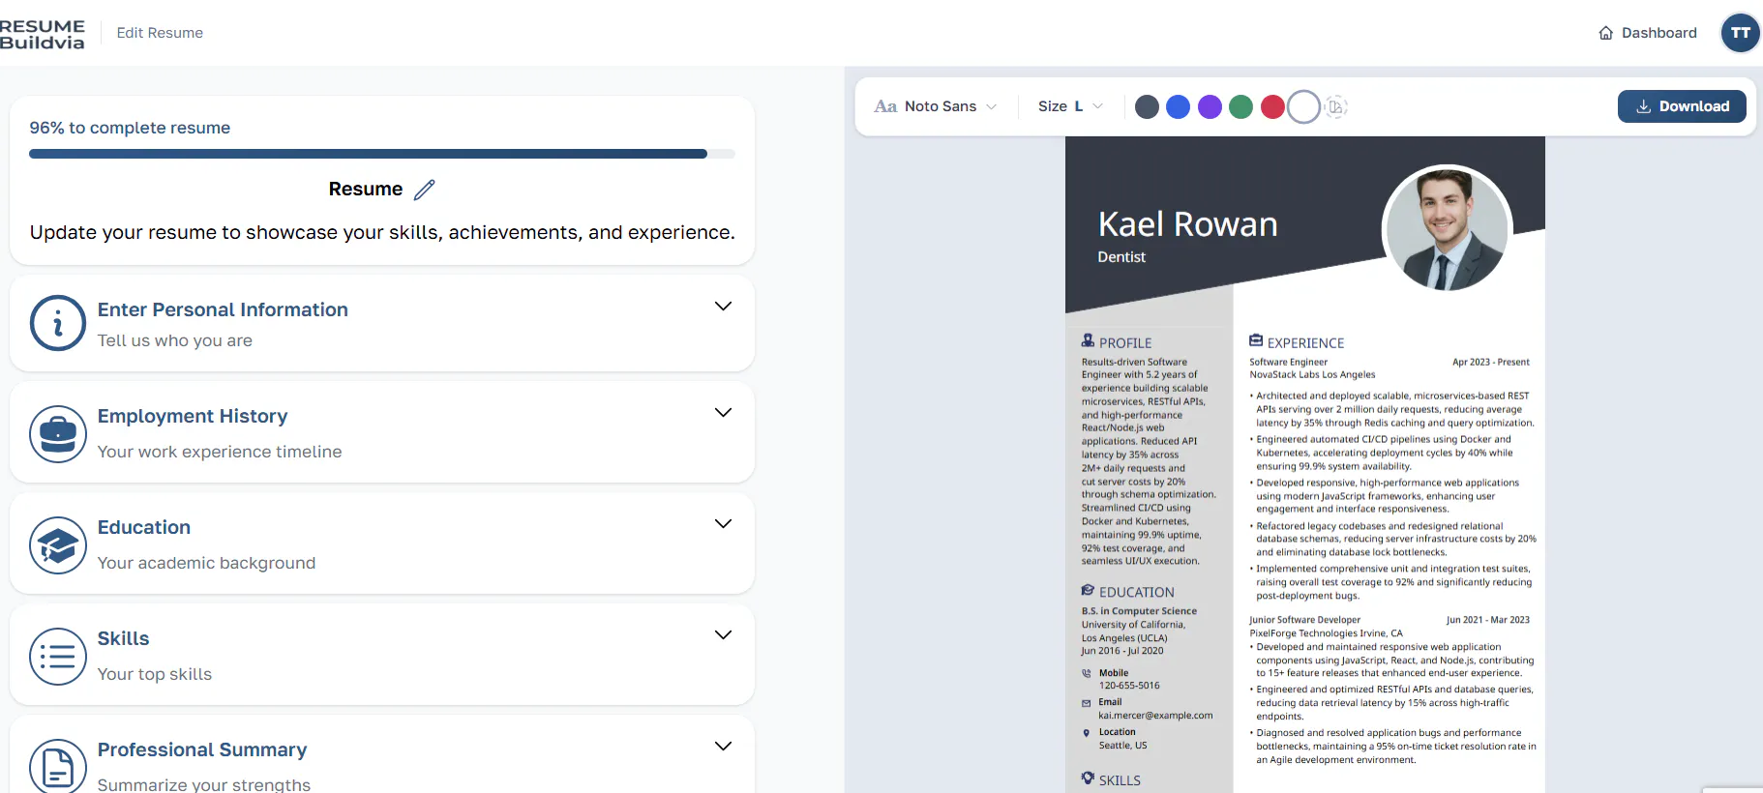Screen dimensions: 1763x793
Task: Click the resume completion progress bar
Action: [x=382, y=154]
